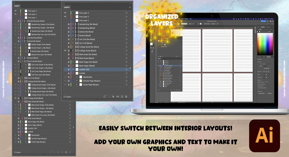Click target circle of Free Layer 3 in front panel
Screen dimensions: 289x157
[x=127, y=13]
